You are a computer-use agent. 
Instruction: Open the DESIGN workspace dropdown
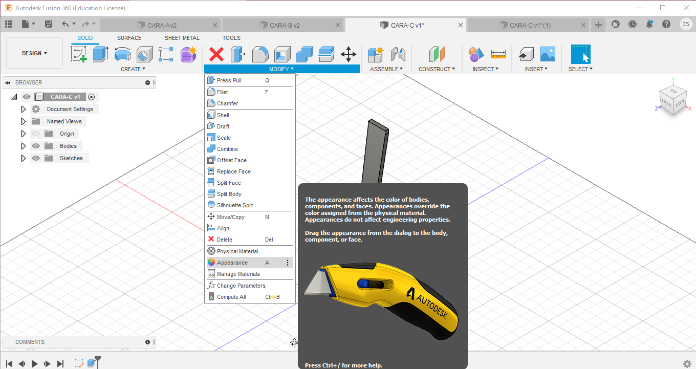[35, 53]
